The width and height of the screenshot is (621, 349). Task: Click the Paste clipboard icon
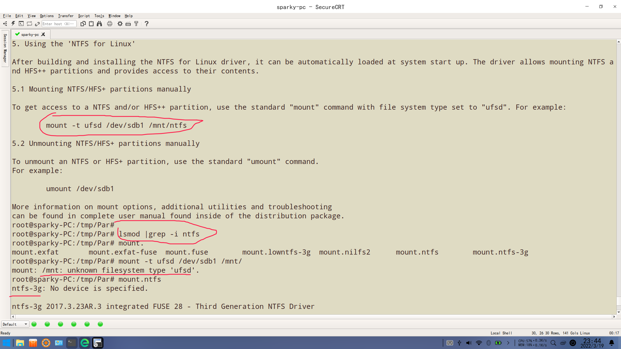[91, 24]
